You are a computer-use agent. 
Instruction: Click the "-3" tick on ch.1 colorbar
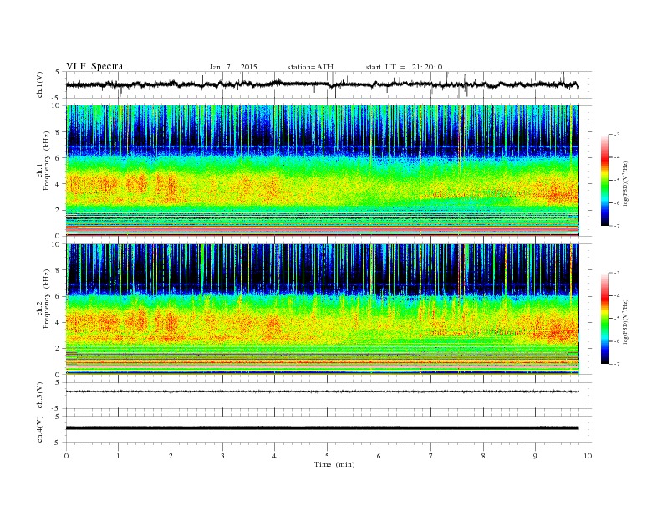617,135
